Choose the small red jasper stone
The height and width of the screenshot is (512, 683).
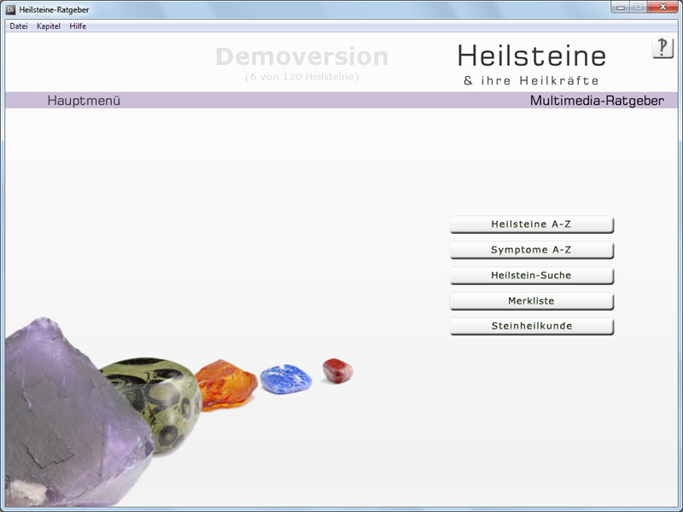click(337, 370)
